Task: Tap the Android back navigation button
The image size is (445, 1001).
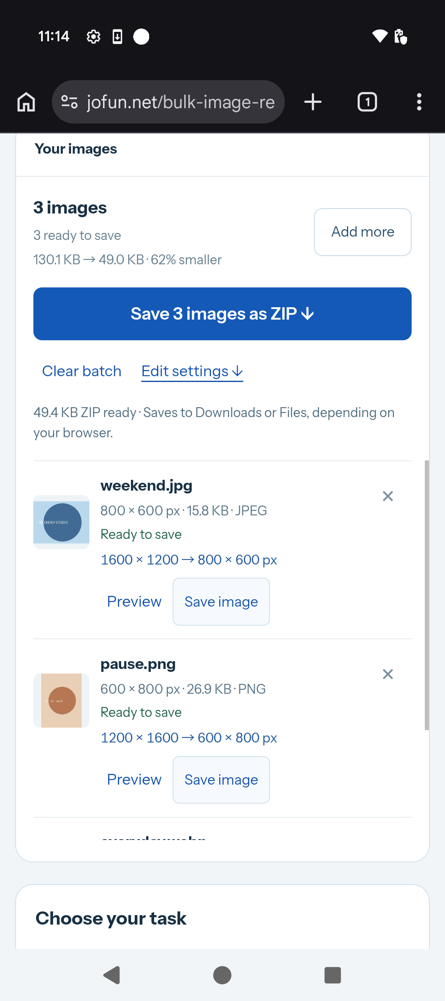Action: (112, 975)
